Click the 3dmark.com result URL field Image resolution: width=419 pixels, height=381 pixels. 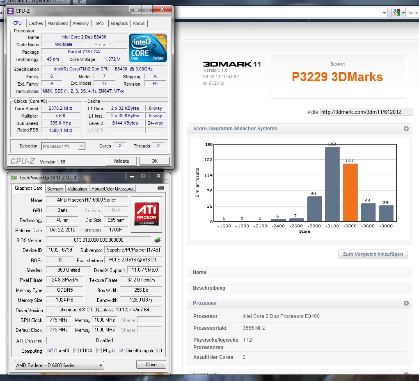point(366,112)
